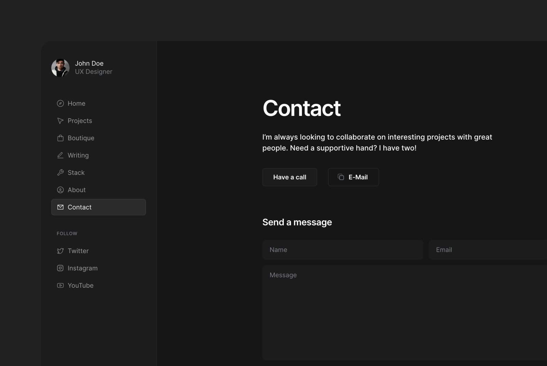
Task: Click the Writing pencil icon
Action: point(60,155)
